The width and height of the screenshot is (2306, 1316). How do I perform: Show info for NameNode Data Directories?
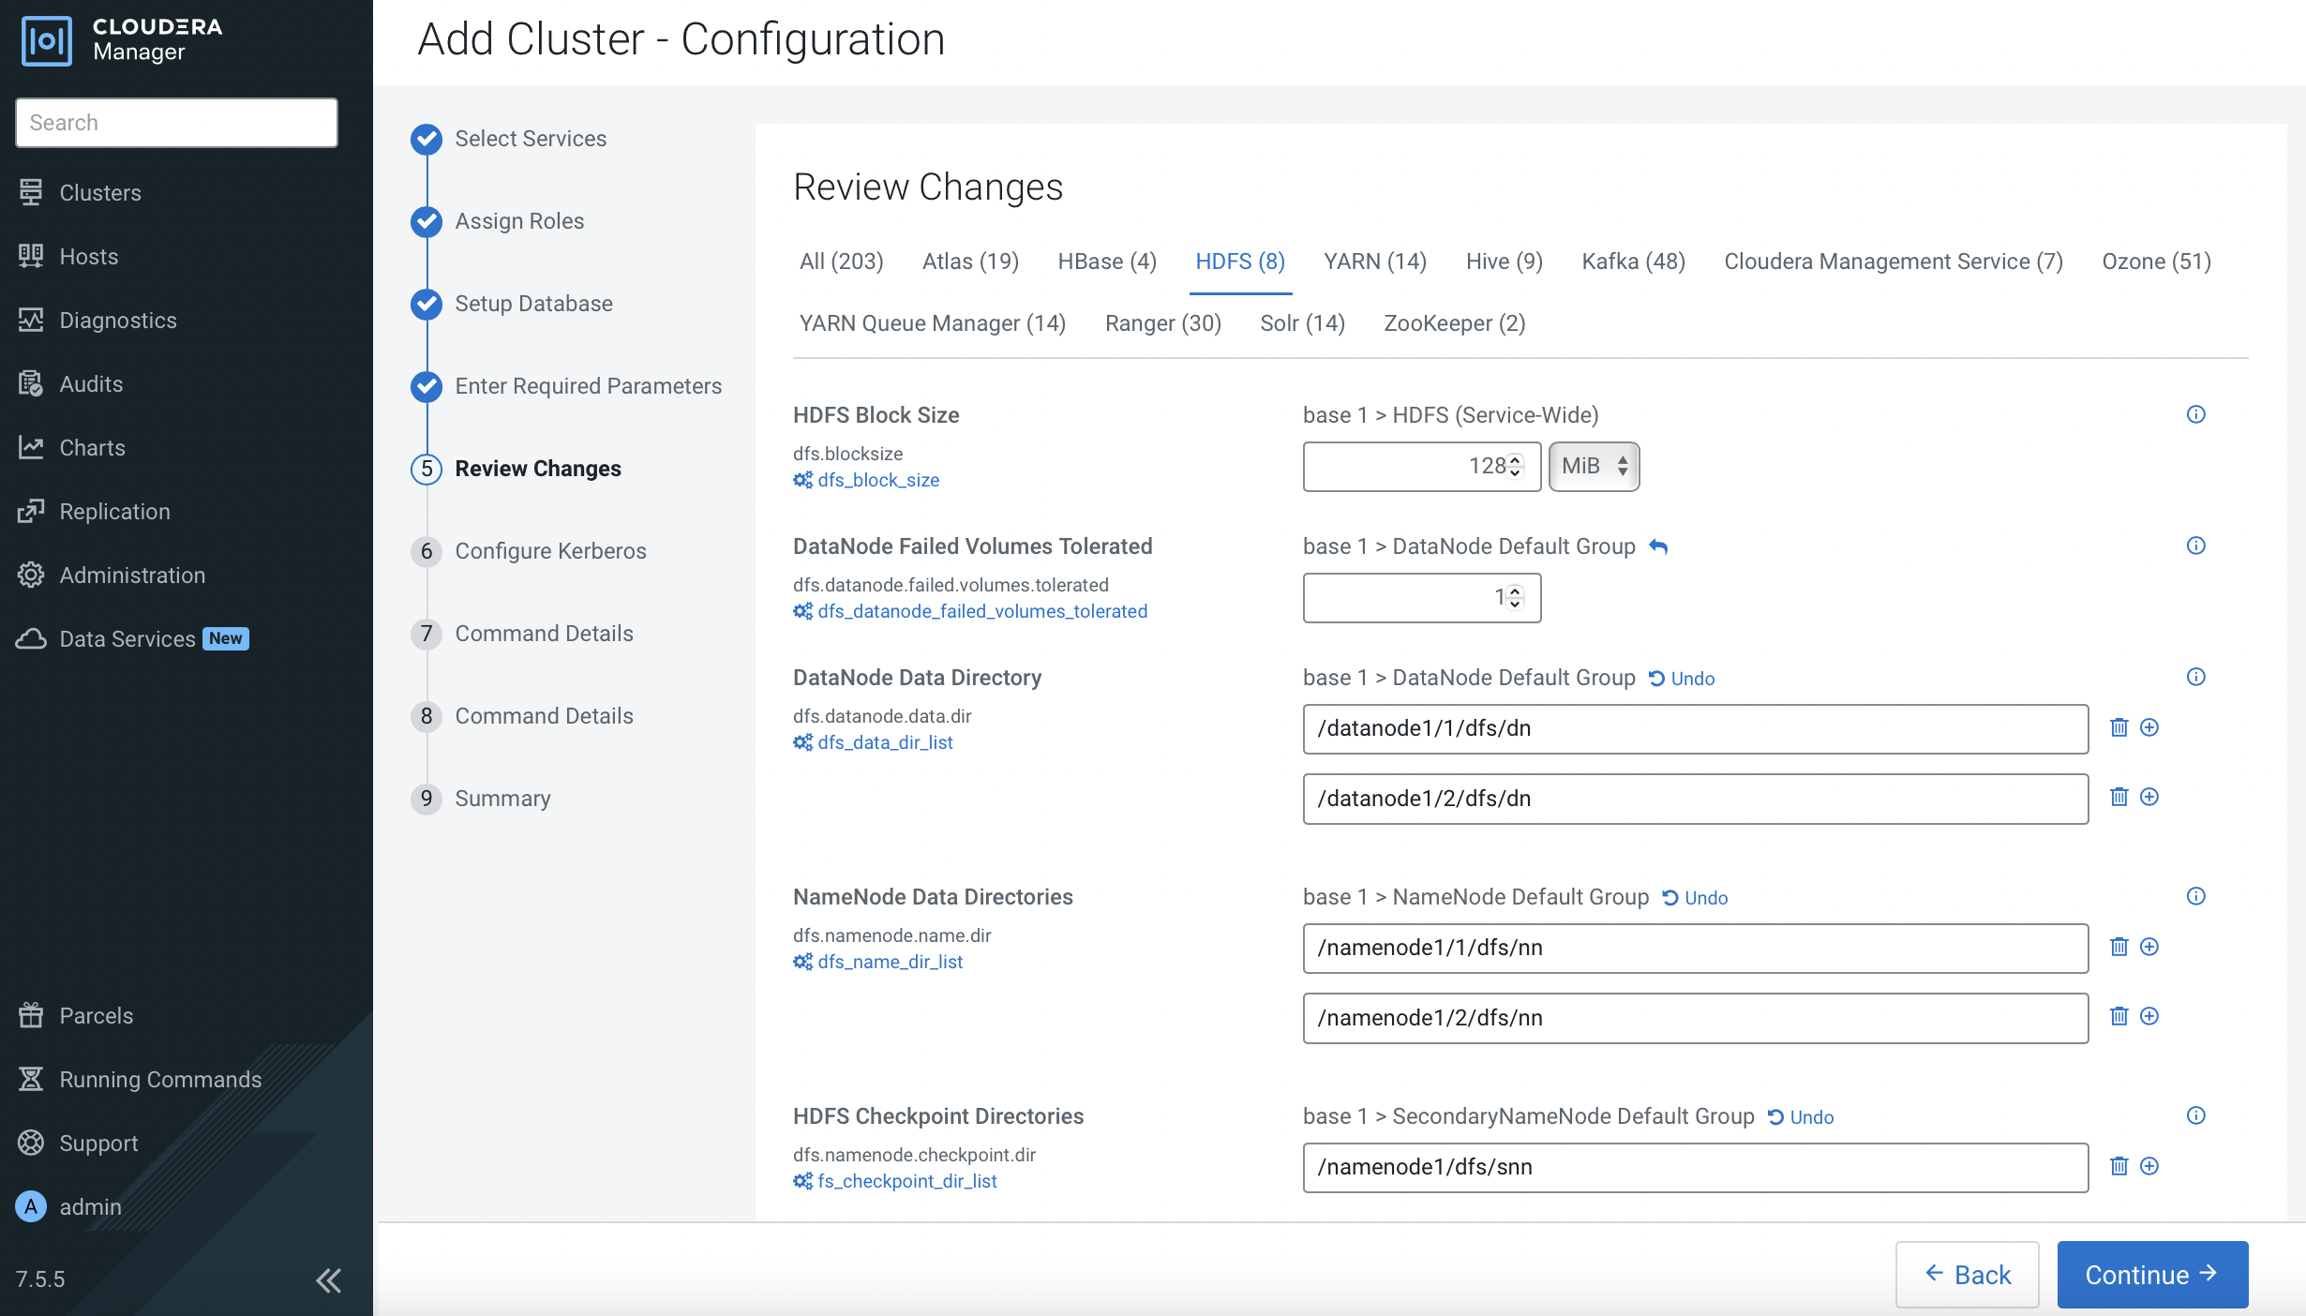[2195, 896]
